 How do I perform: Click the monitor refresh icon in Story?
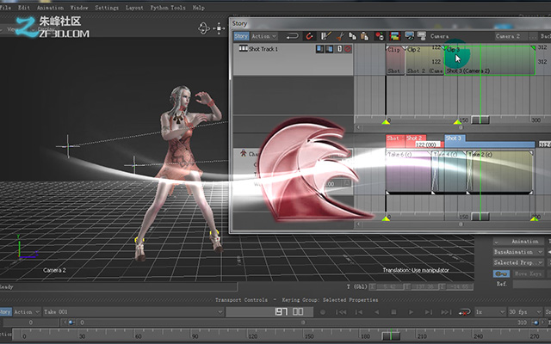(410, 36)
